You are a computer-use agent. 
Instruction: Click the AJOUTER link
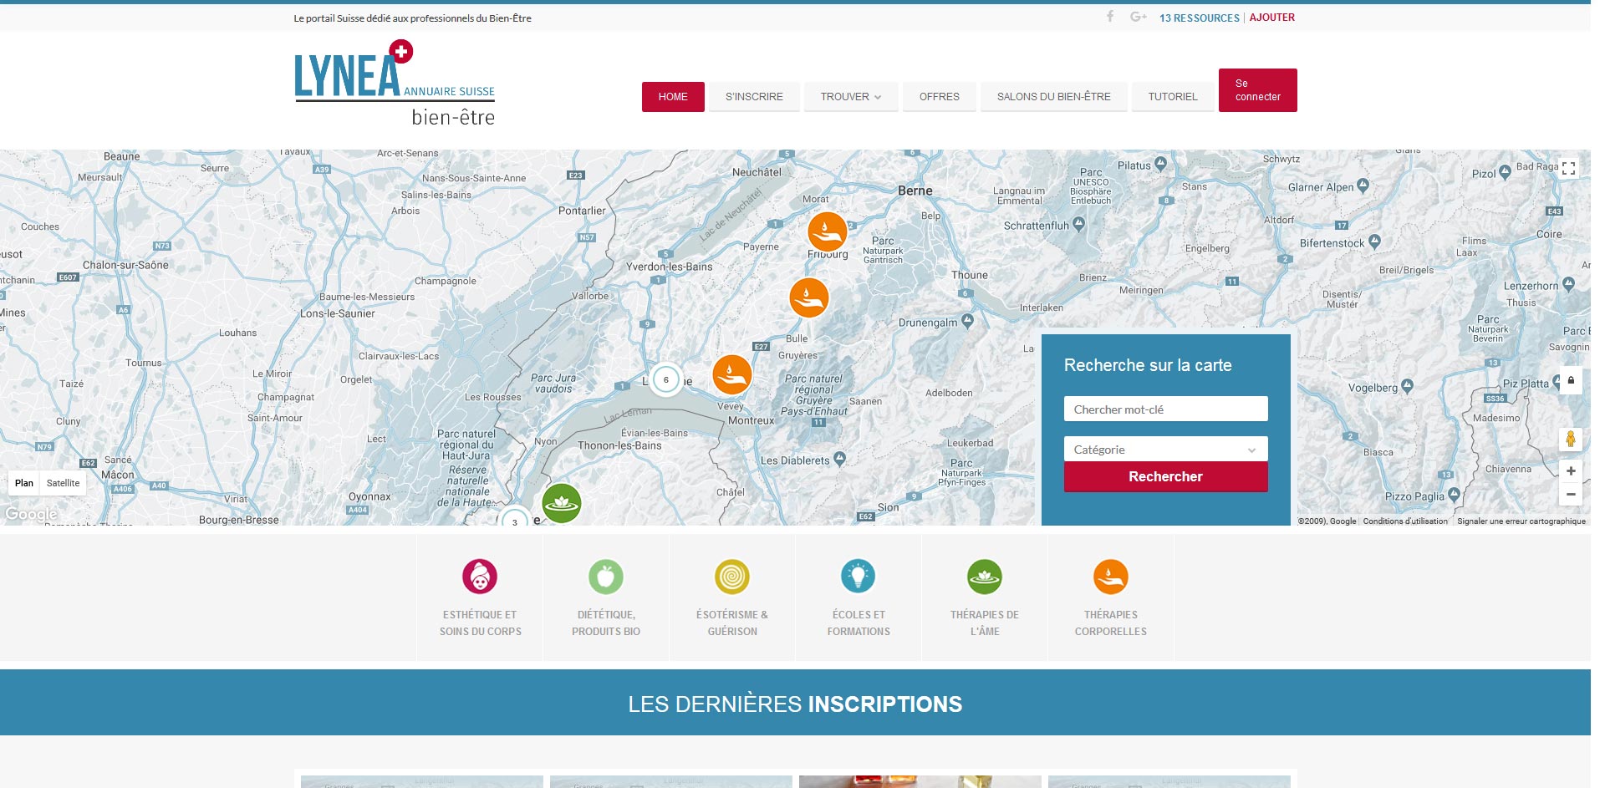click(1272, 18)
